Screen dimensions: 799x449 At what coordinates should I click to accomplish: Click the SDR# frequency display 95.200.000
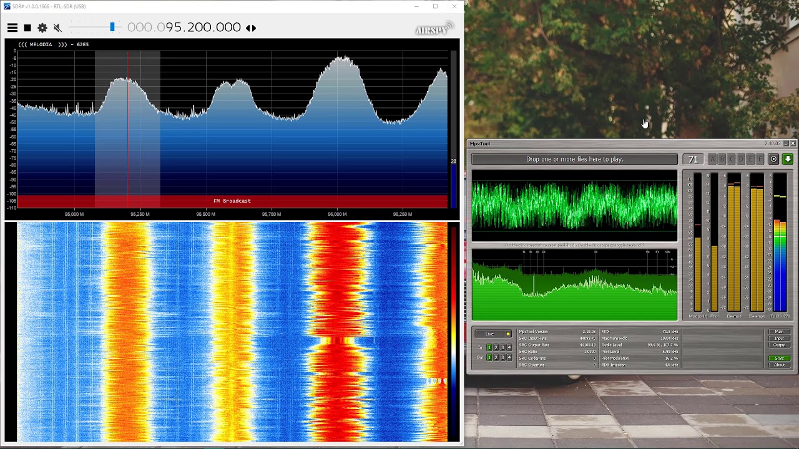[184, 27]
